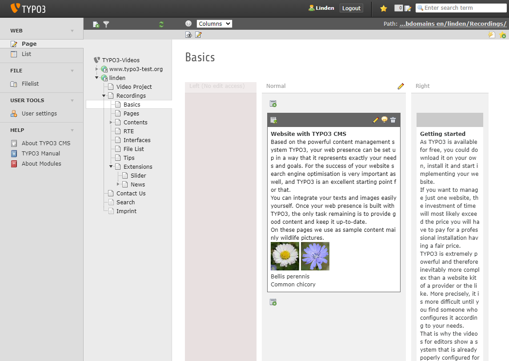Edit page properties with the pencil icon
This screenshot has width=509, height=361.
click(198, 35)
